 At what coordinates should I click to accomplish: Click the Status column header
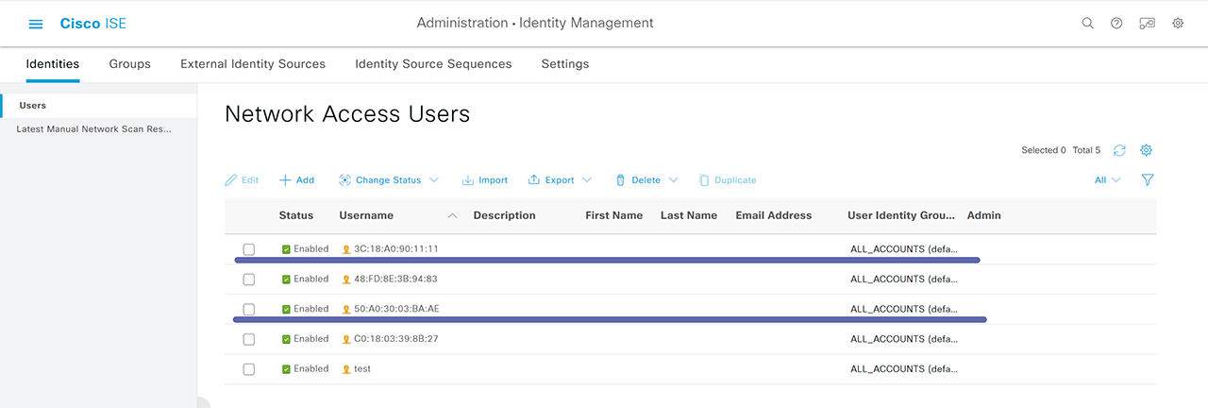pos(296,215)
